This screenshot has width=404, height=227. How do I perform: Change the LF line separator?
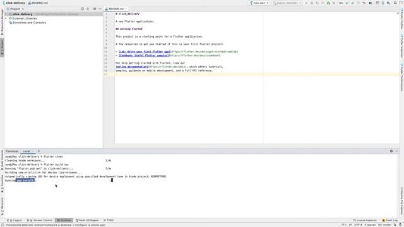(x=350, y=225)
